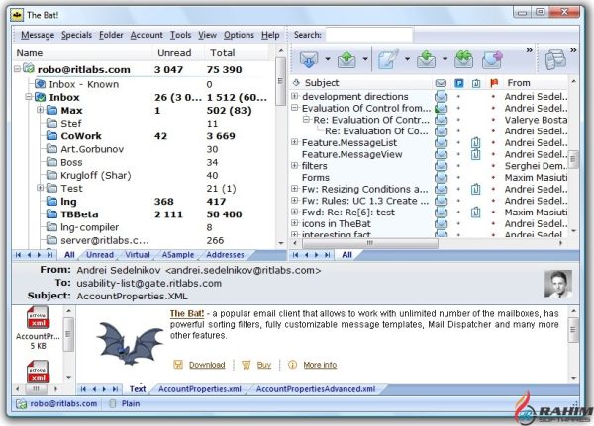594x426 pixels.
Task: Click the bat mascot image in message
Action: [130, 344]
